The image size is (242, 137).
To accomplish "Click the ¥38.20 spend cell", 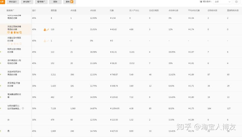I will [x=113, y=63].
